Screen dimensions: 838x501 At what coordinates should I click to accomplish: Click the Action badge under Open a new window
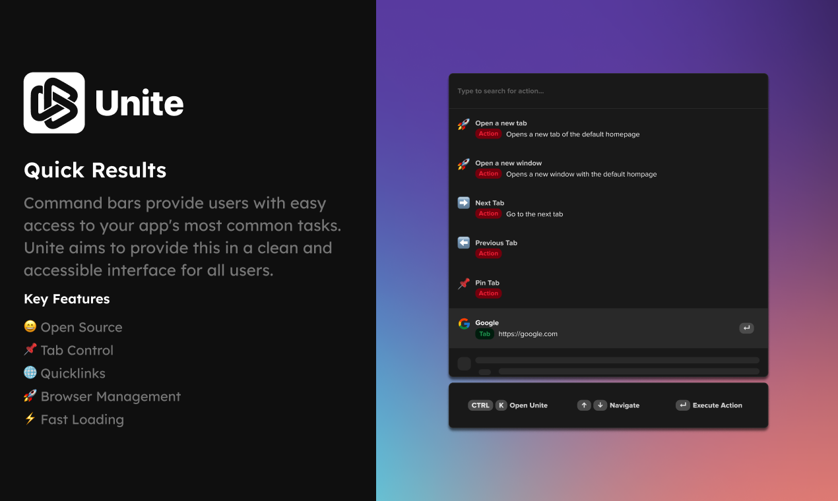pos(488,174)
